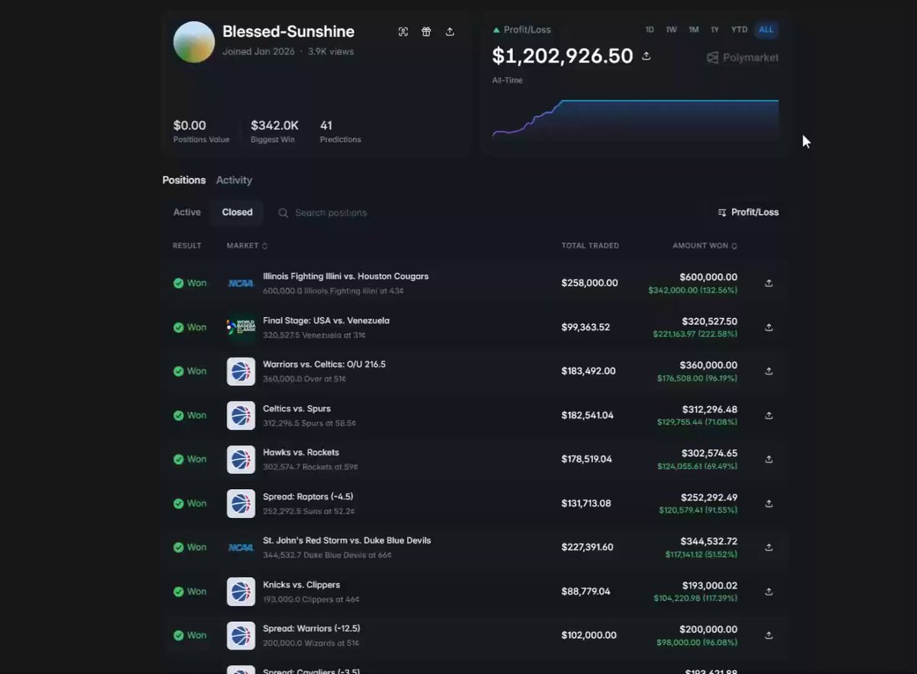Click the all-time profit/loss chart
This screenshot has width=917, height=674.
(635, 118)
